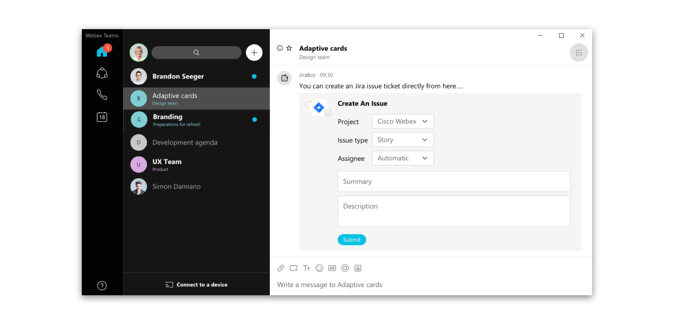Click the Webex Teams title text
Viewport: 674px width, 324px height.
pyautogui.click(x=102, y=36)
